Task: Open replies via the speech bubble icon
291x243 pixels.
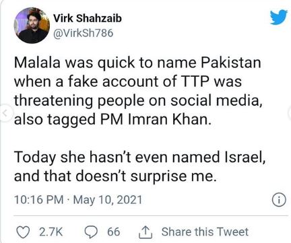Action: 91,232
